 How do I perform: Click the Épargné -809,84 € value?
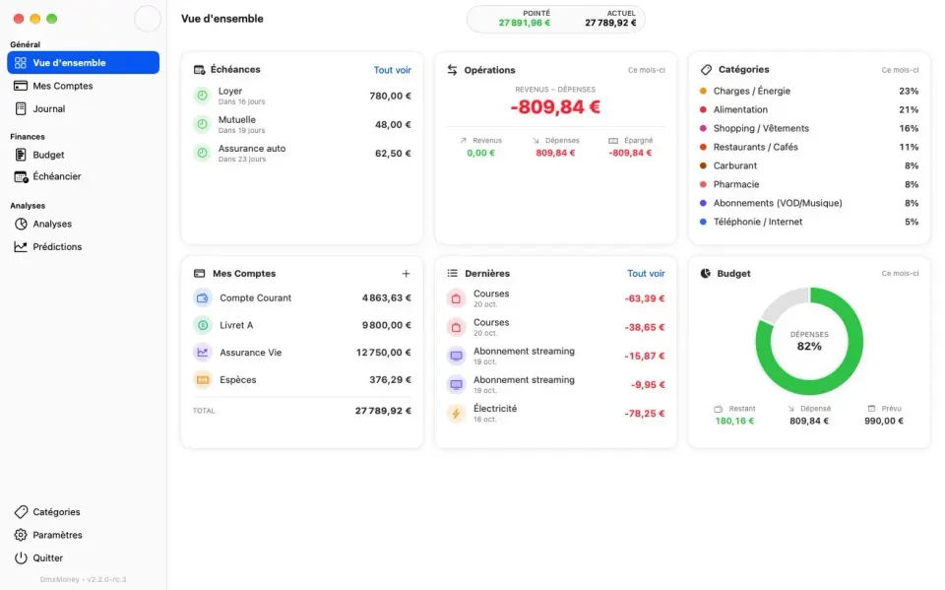[x=630, y=154]
